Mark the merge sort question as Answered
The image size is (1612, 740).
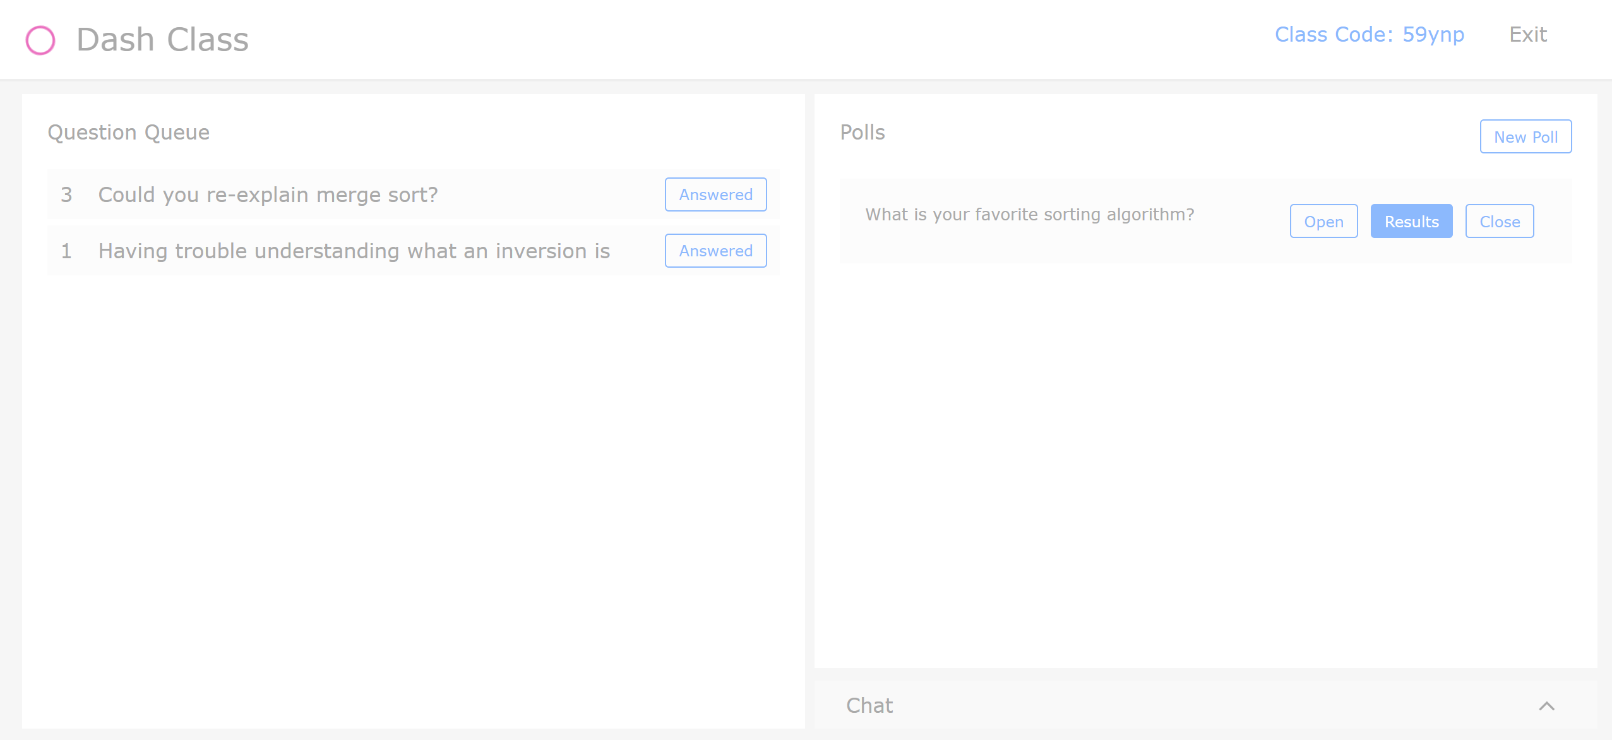pos(715,194)
